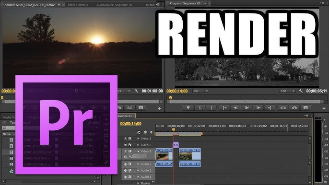Switch to Effect Controls tab

(x=78, y=5)
